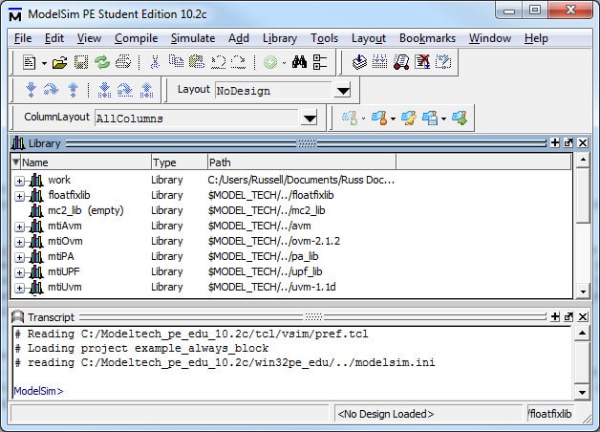Click the window icon with orange minus

(379, 118)
